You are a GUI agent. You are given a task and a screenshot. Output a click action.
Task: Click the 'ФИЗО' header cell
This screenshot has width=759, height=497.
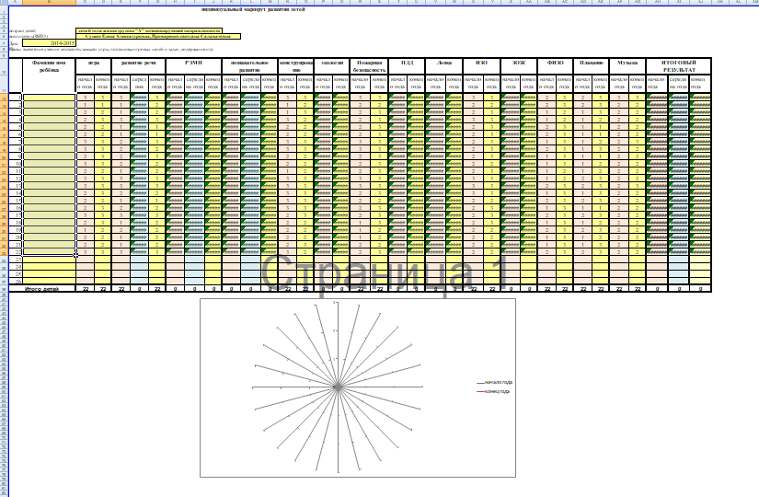(x=555, y=63)
